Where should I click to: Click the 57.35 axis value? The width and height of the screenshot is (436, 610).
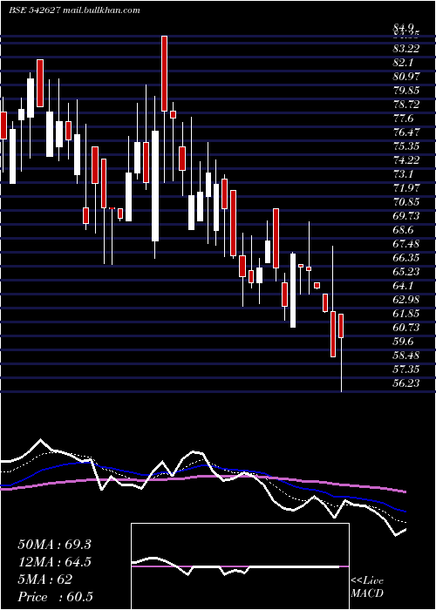tap(406, 369)
